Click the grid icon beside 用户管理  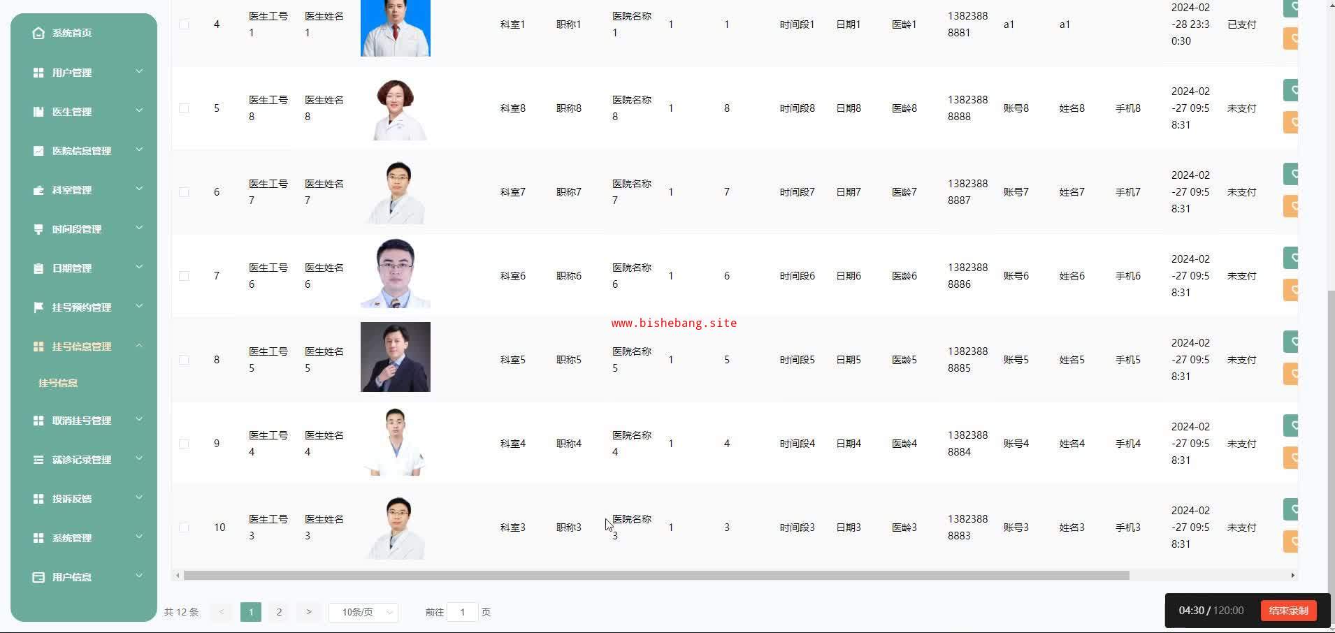click(38, 73)
